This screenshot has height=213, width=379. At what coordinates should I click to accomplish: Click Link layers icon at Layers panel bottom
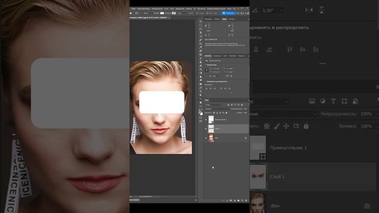click(223, 201)
